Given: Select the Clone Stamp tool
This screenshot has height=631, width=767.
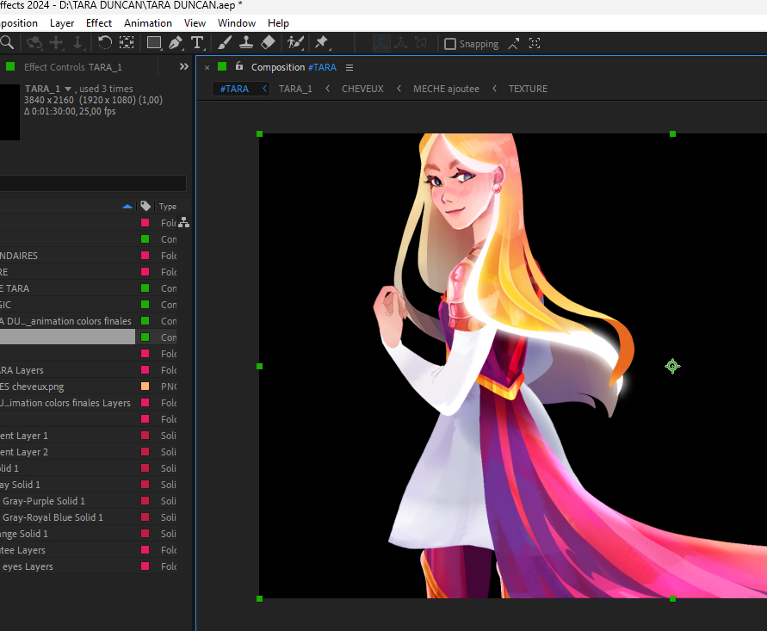Looking at the screenshot, I should tap(245, 43).
